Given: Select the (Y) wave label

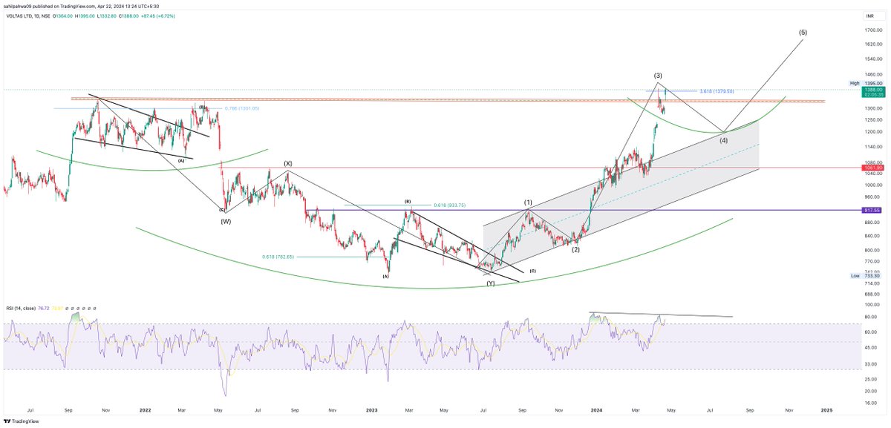Looking at the screenshot, I should click(491, 283).
